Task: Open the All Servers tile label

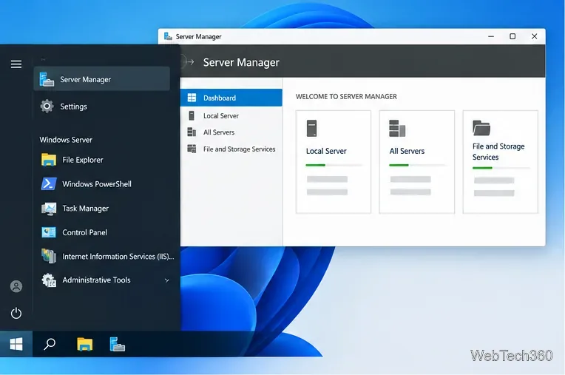Action: click(x=407, y=151)
